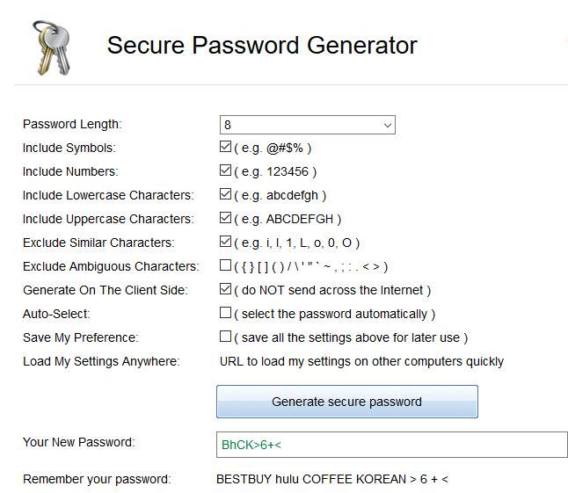This screenshot has width=568, height=493.
Task: Click the Password Length dropdown arrow
Action: (387, 126)
